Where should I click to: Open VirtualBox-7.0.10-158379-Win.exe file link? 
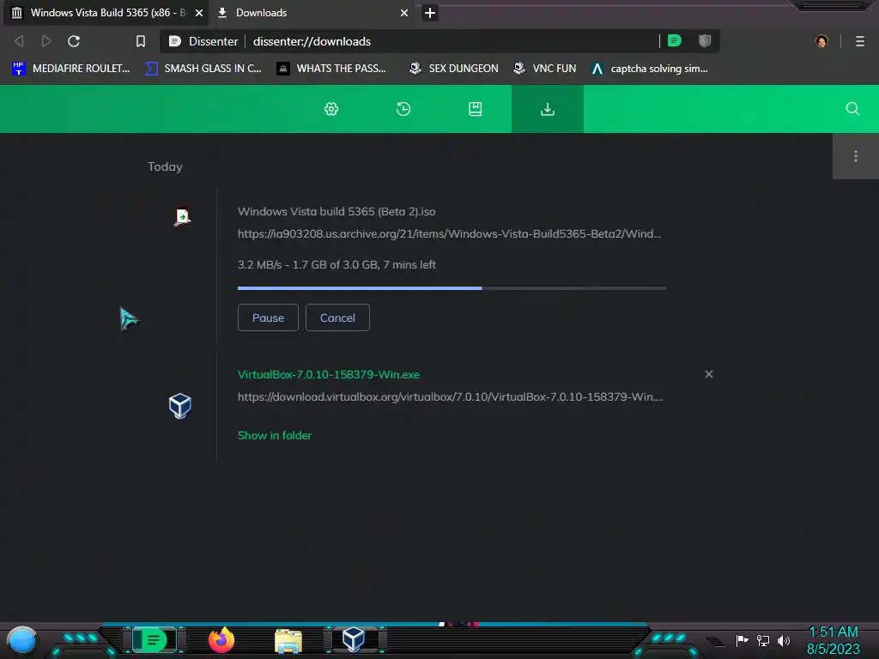(x=329, y=374)
